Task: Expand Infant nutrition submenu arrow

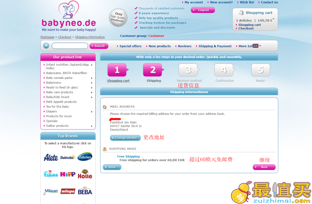Action: [92, 65]
